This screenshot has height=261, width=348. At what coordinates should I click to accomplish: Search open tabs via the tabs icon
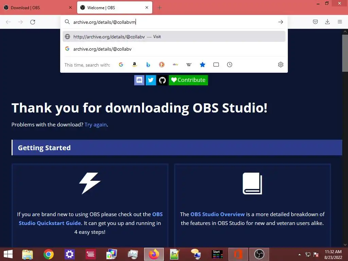click(216, 65)
